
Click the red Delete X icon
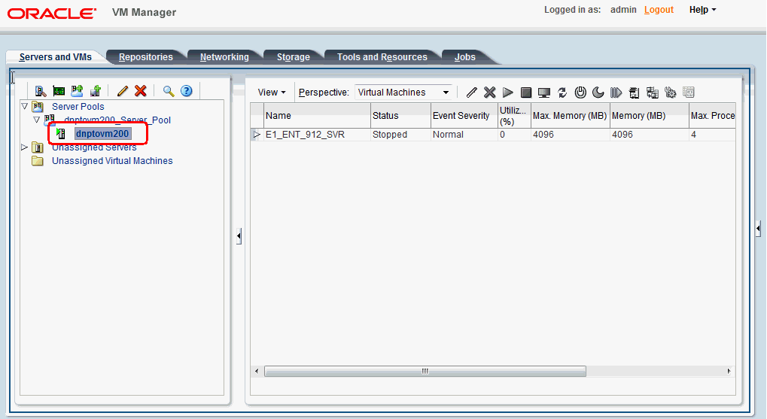(x=141, y=91)
